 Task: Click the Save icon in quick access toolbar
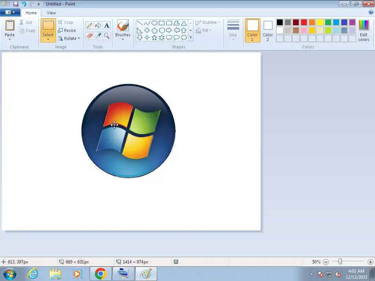(15, 4)
